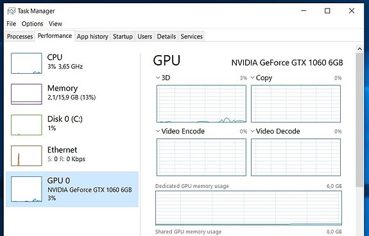Switch to the App history tab

(92, 37)
